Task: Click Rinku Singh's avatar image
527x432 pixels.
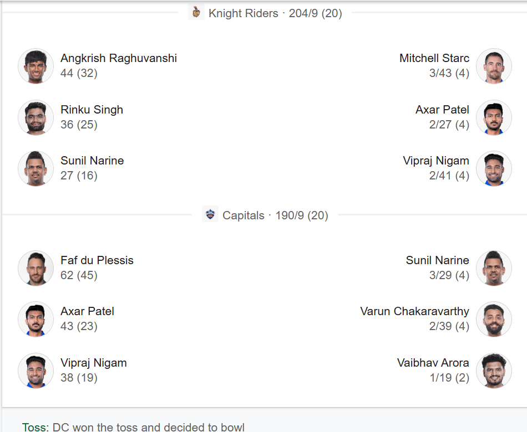Action: click(36, 117)
